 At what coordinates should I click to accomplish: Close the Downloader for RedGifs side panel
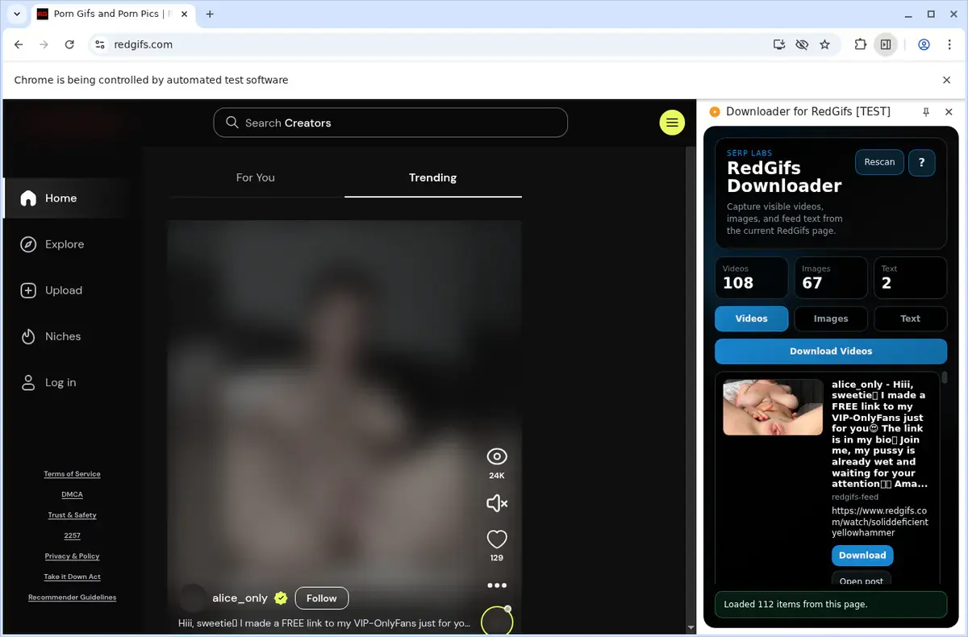(949, 112)
